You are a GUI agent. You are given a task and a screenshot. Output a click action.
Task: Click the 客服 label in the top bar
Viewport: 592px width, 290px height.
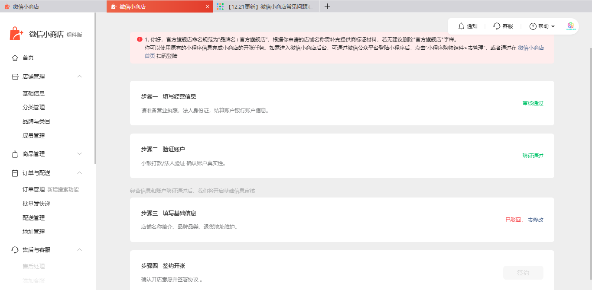[508, 26]
